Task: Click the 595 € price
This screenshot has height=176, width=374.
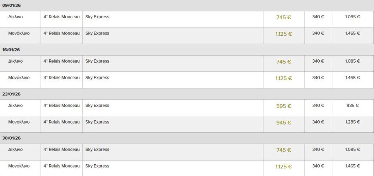Action: tap(284, 106)
